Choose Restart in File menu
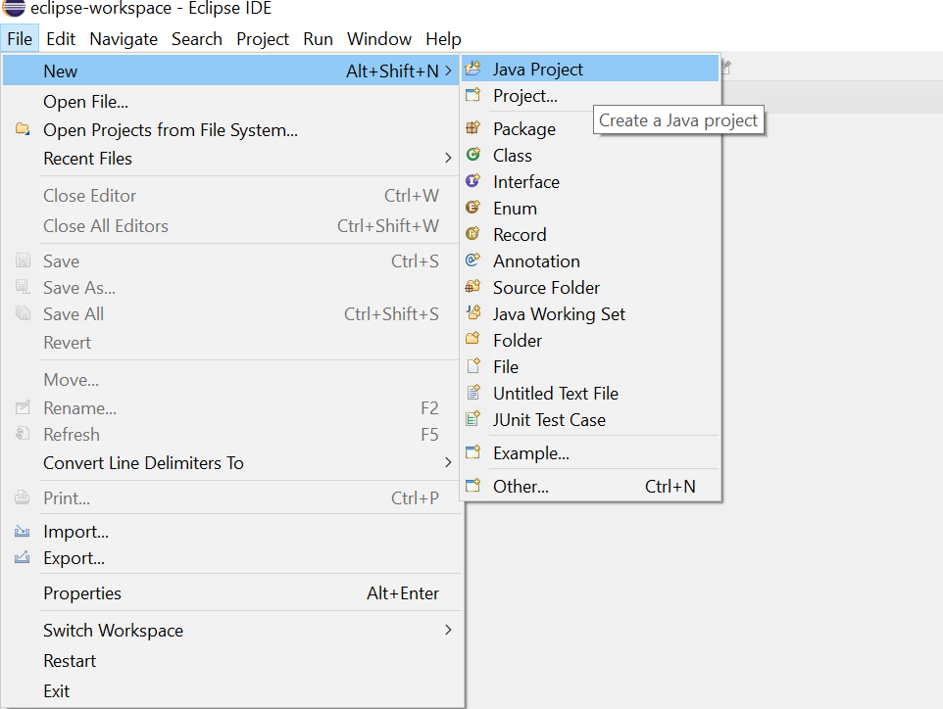The width and height of the screenshot is (943, 709). click(231, 660)
